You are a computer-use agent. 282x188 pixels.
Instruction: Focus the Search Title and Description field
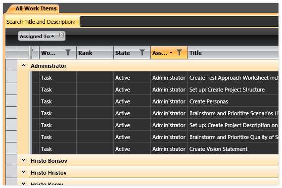(179, 22)
